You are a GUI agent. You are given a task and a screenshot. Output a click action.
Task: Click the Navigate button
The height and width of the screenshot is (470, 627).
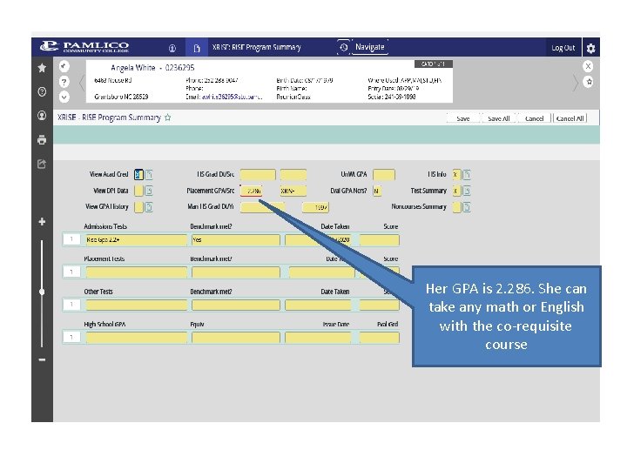[x=370, y=47]
